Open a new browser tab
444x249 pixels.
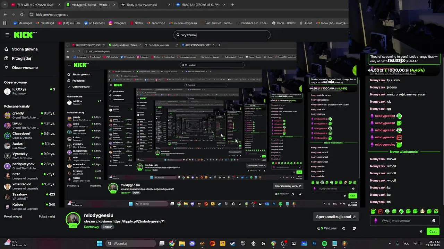232,5
